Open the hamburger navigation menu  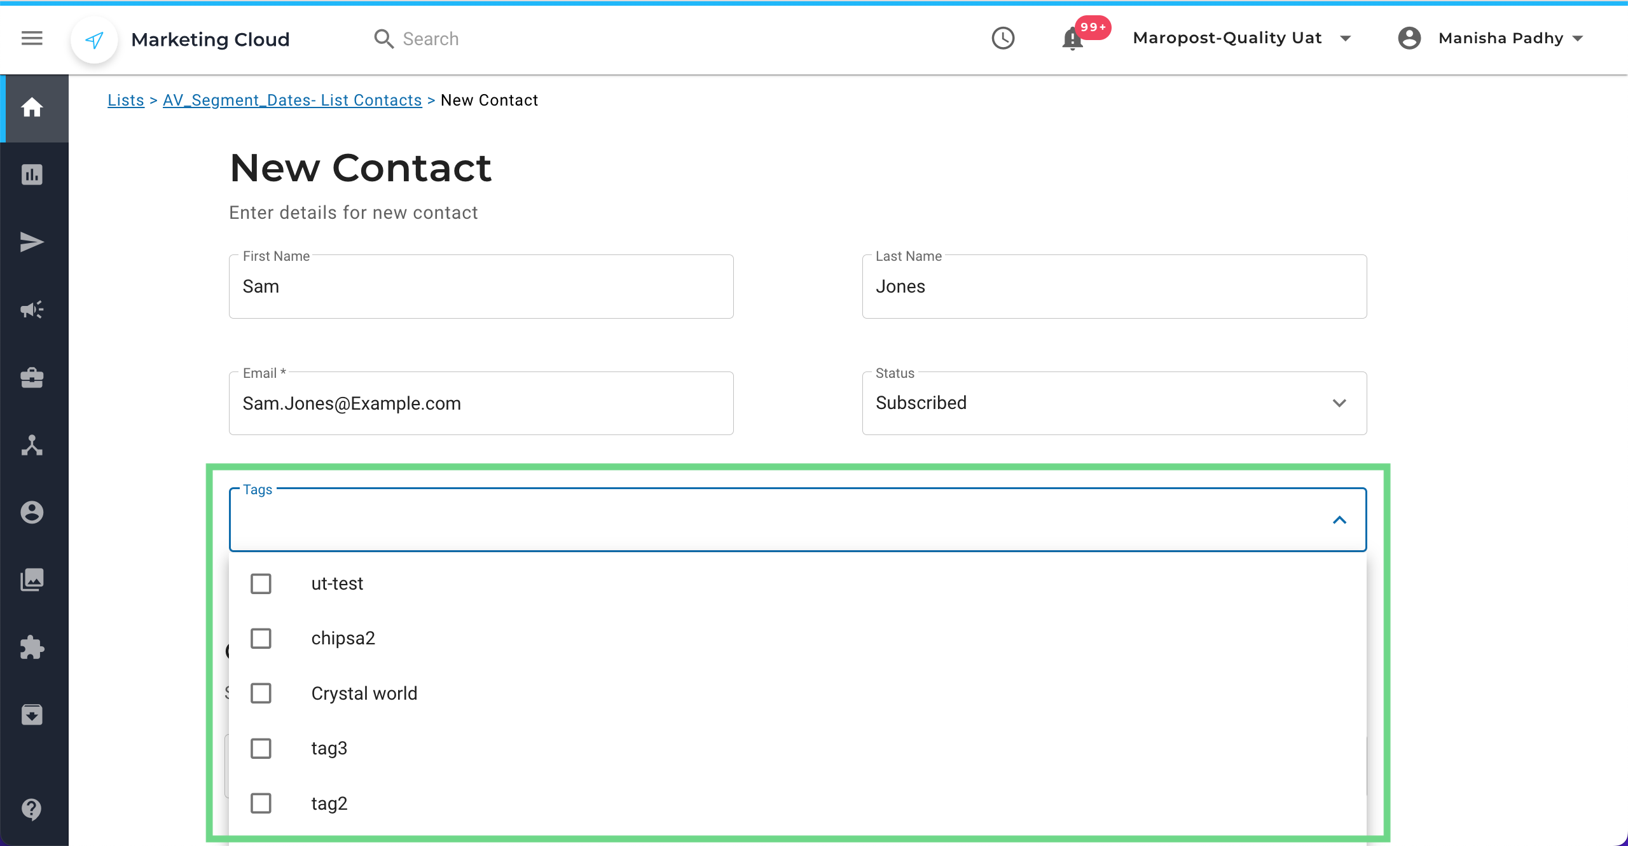click(x=32, y=39)
